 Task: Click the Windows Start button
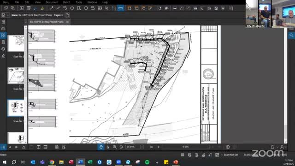point(4,162)
